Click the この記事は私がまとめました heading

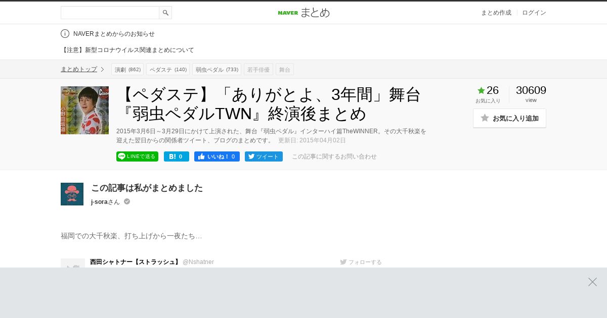pos(147,188)
